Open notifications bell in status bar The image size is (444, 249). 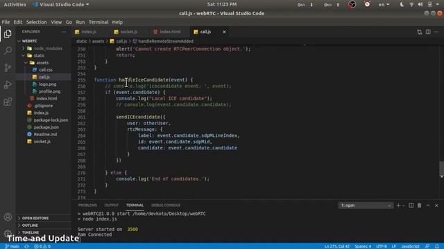point(437,246)
